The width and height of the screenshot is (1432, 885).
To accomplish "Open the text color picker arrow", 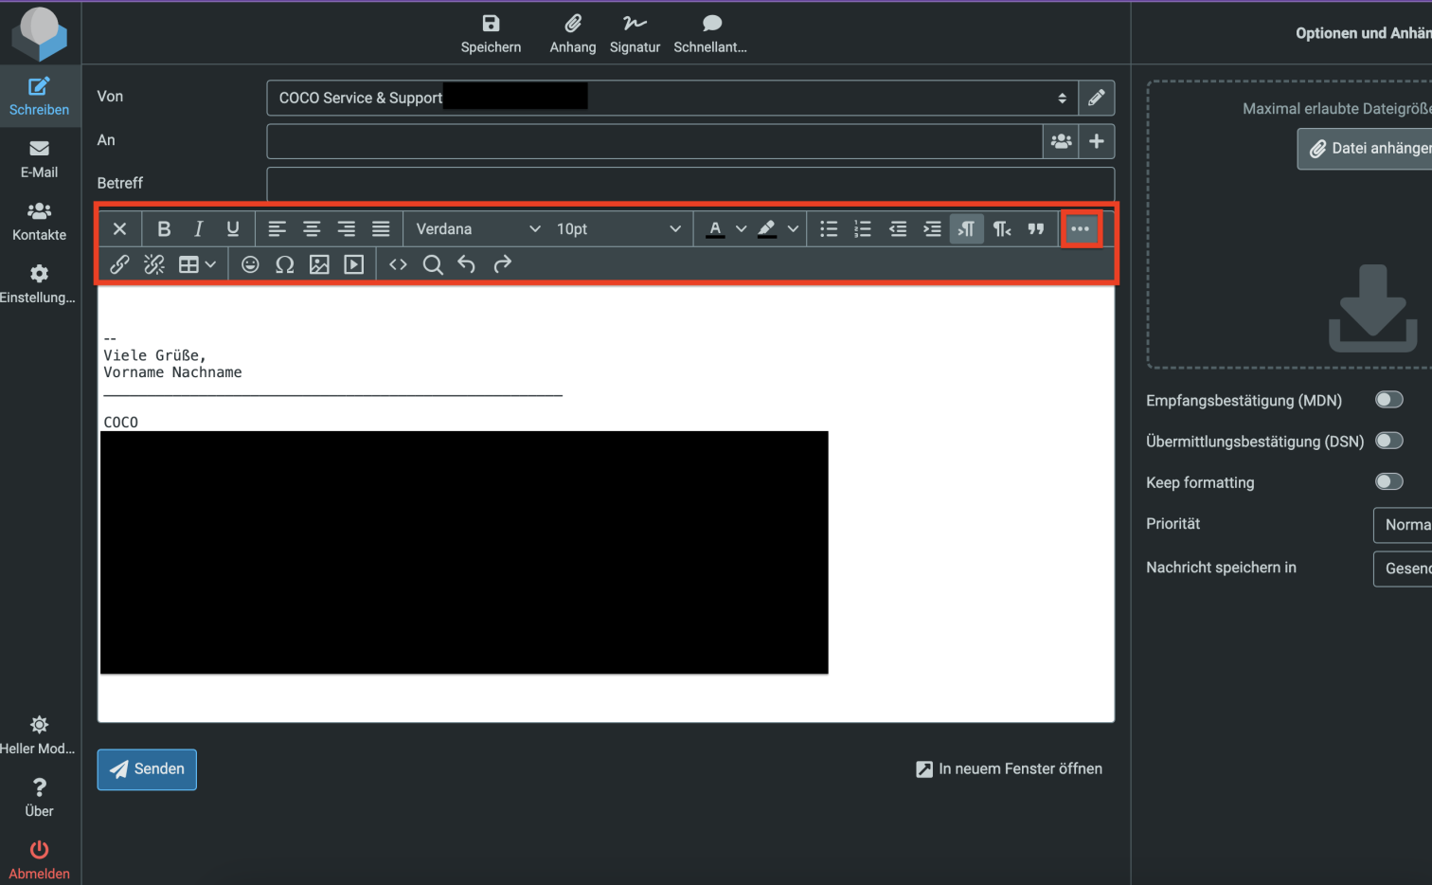I will [742, 228].
